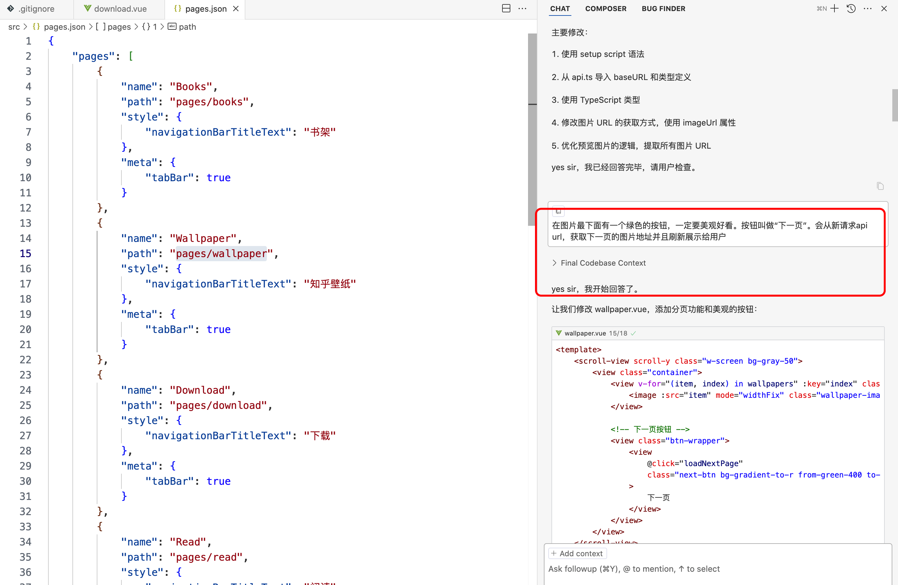Click the copy icon in chat response
Screen dimensions: 898x585
click(x=880, y=186)
